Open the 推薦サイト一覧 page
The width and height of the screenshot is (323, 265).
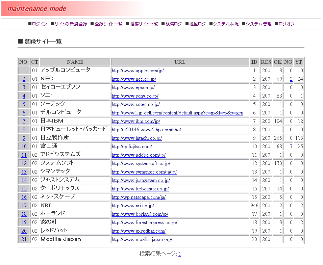(144, 24)
